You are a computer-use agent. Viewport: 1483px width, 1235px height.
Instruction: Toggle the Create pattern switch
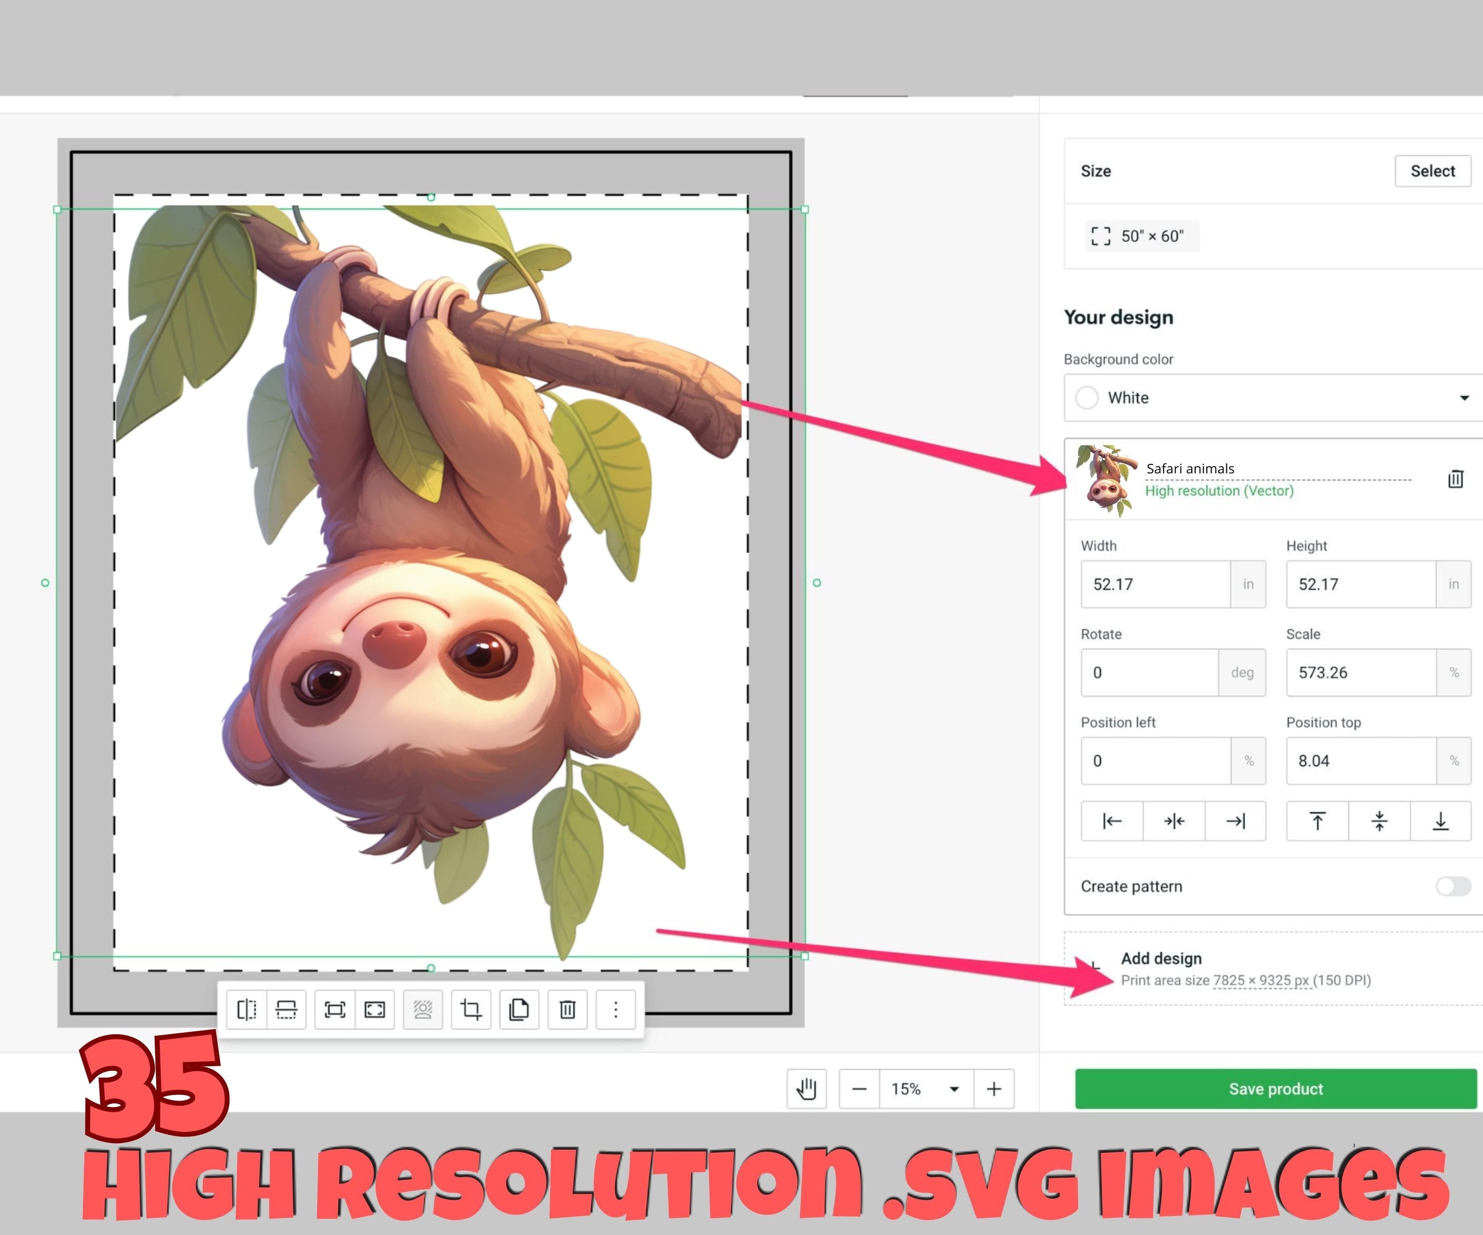tap(1453, 886)
